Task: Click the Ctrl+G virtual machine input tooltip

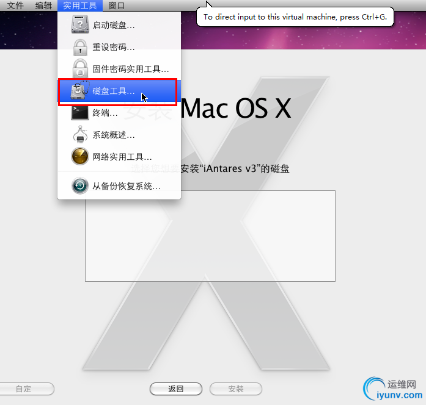Action: [x=295, y=17]
